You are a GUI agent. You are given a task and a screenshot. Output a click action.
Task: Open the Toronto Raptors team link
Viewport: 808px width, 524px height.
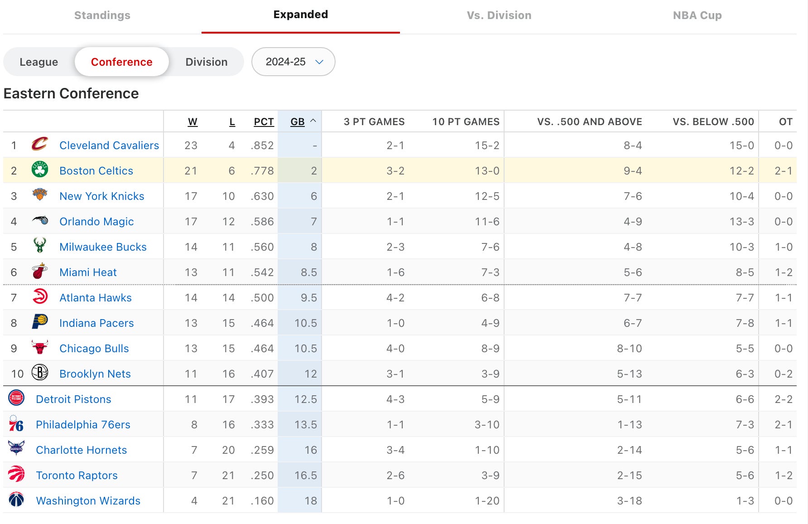[x=77, y=475]
